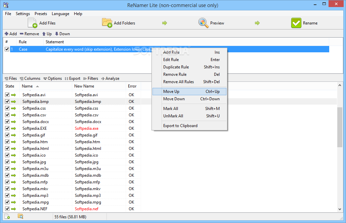Screen dimensions: 346x223
Task: Click the green arrow next to Softpedia.avi
Action: [x=13, y=95]
